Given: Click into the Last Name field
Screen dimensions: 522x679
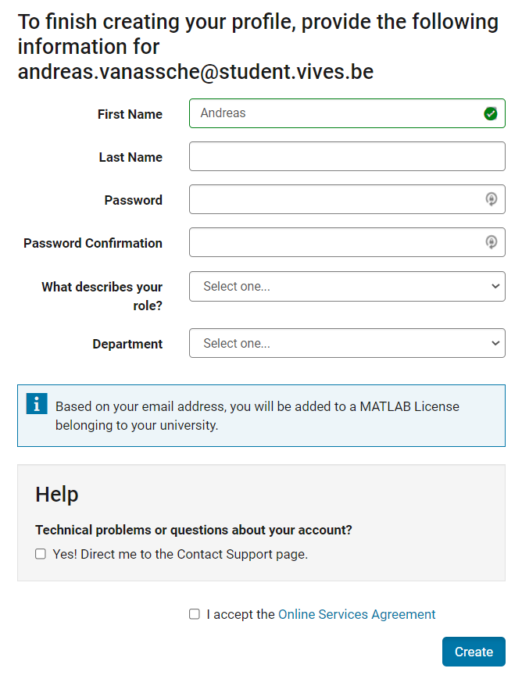Looking at the screenshot, I should click(347, 156).
